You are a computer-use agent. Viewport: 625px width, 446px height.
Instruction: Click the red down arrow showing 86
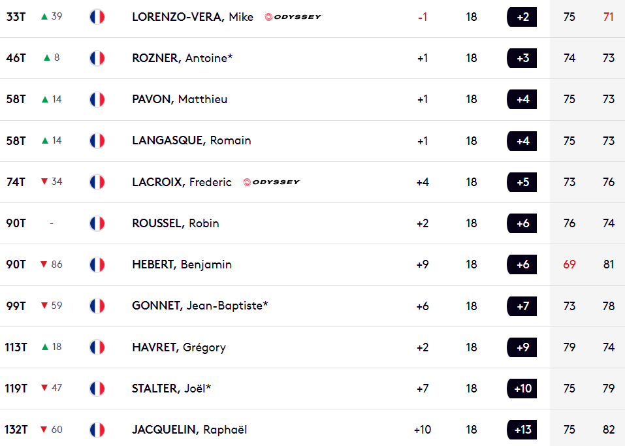pos(44,264)
